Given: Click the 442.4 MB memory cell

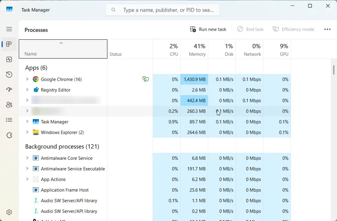Looking at the screenshot, I should (x=194, y=101).
